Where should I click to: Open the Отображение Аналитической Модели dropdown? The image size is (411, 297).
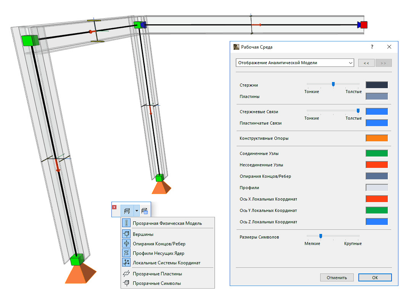click(295, 63)
